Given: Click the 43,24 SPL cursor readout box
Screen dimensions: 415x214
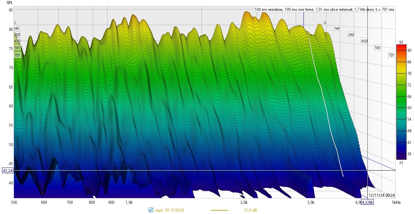Looking at the screenshot, I should coord(7,171).
